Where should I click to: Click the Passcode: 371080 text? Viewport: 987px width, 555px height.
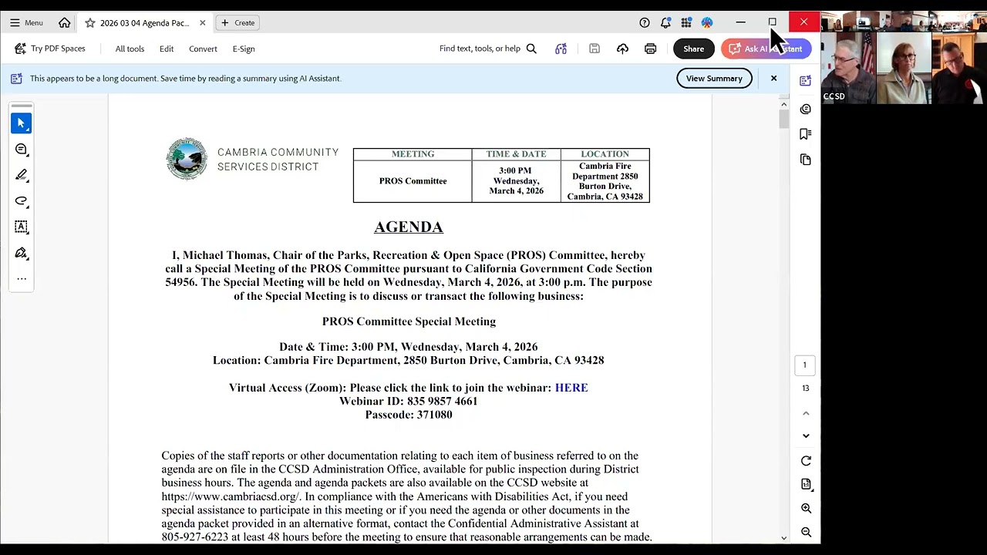tap(409, 415)
